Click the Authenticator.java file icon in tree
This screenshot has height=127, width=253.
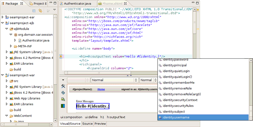pos(20,41)
